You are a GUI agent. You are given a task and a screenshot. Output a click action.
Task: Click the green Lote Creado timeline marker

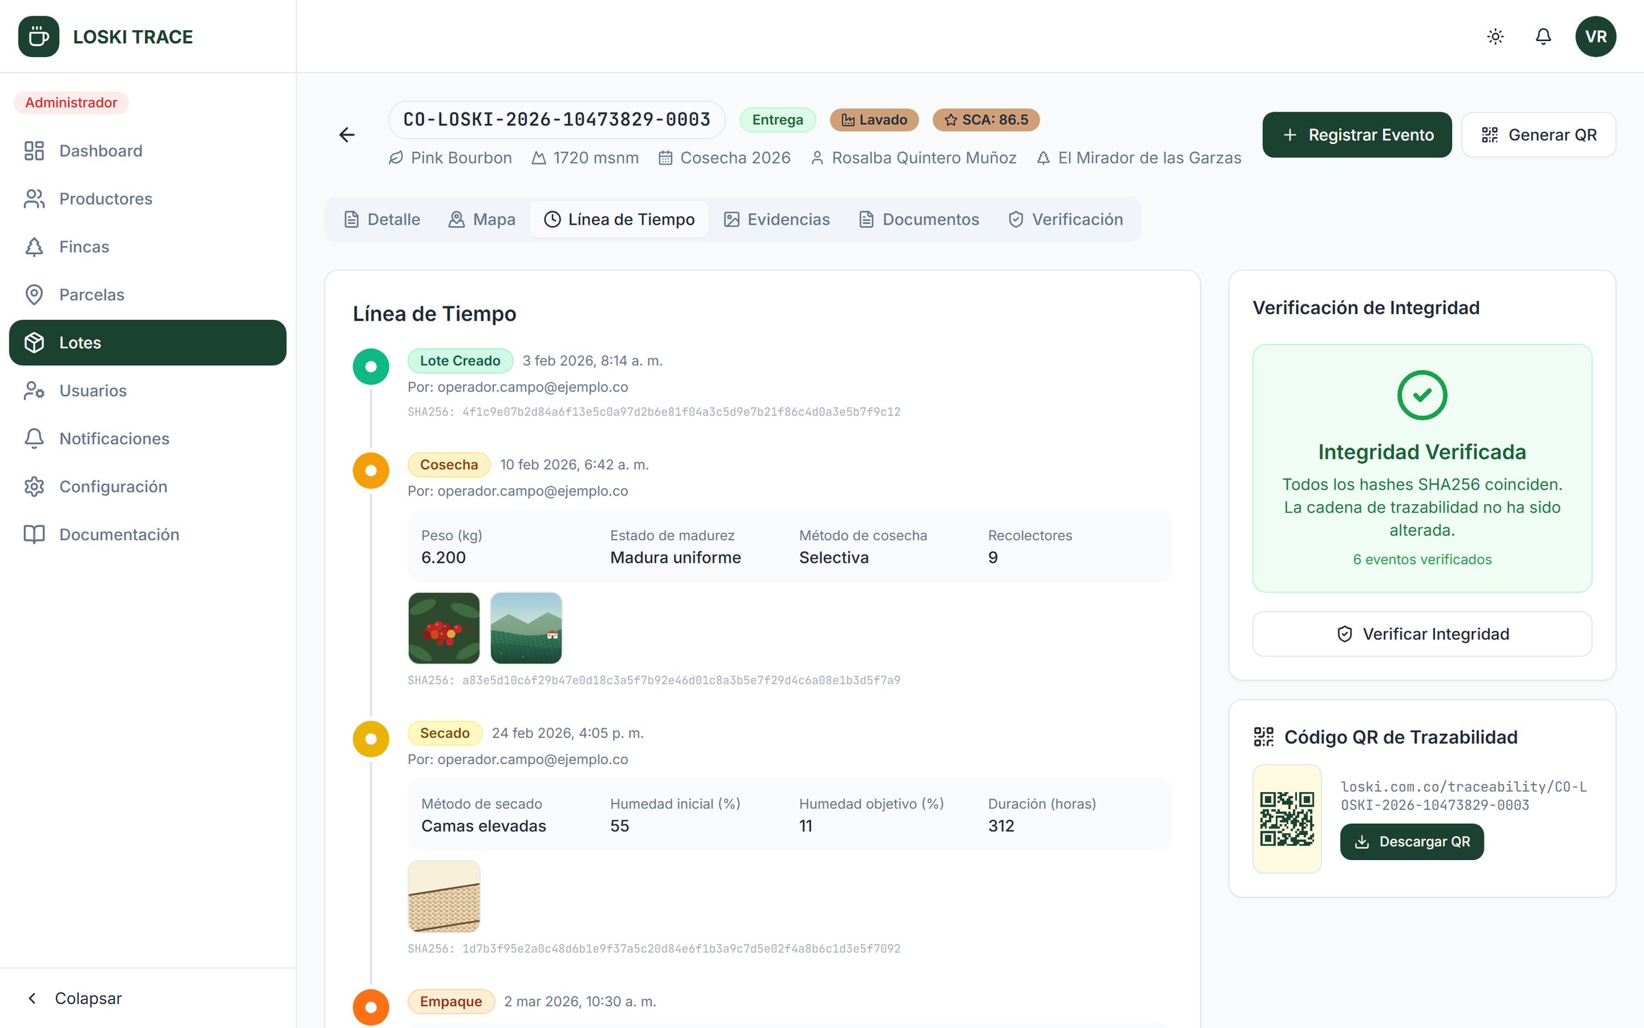tap(371, 367)
